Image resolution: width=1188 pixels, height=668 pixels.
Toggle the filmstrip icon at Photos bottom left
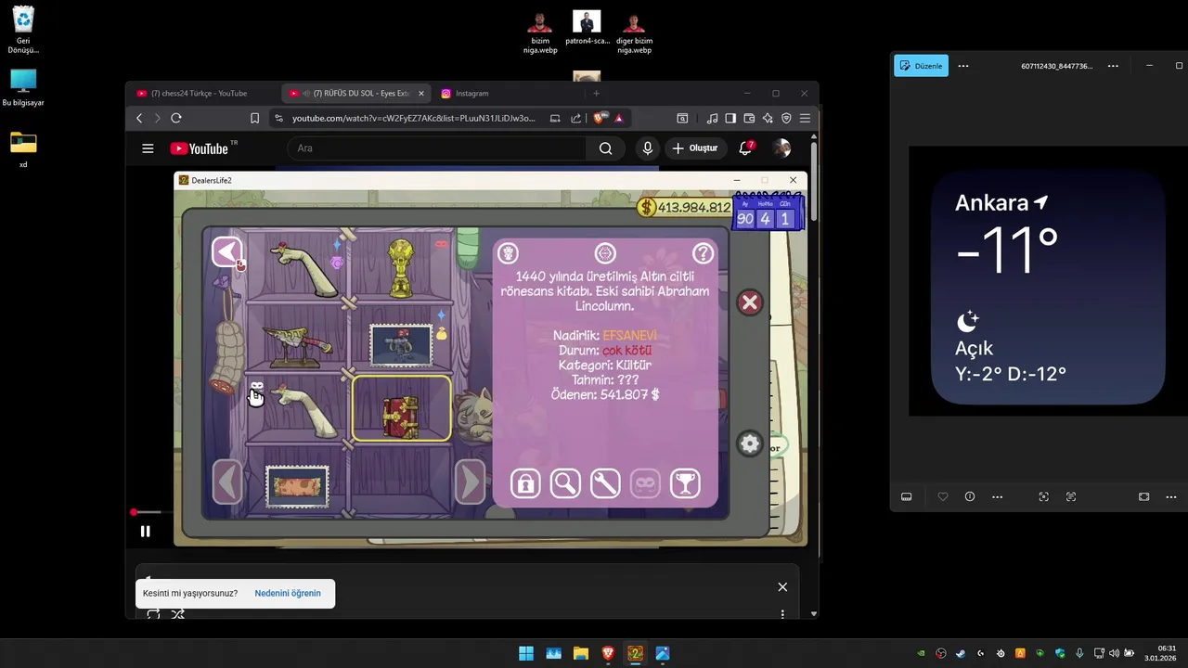pos(907,496)
